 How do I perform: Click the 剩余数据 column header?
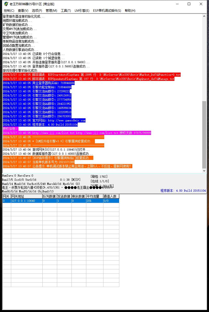pos(79,196)
